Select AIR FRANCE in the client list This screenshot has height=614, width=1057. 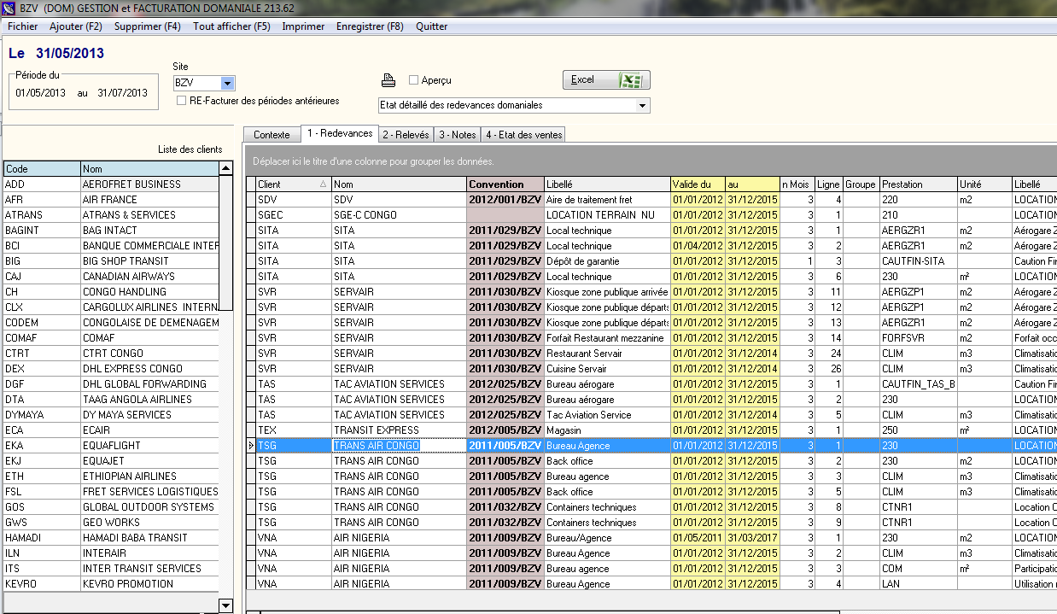pos(109,200)
